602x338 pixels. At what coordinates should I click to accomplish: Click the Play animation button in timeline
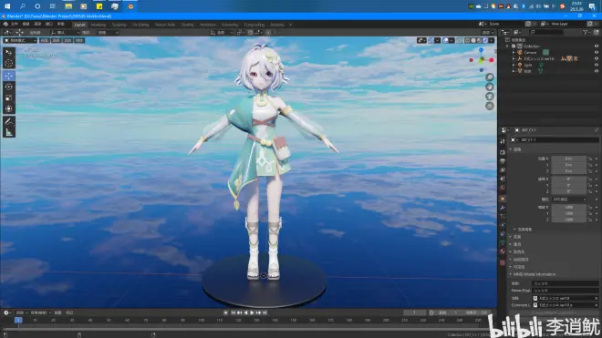pyautogui.click(x=252, y=312)
